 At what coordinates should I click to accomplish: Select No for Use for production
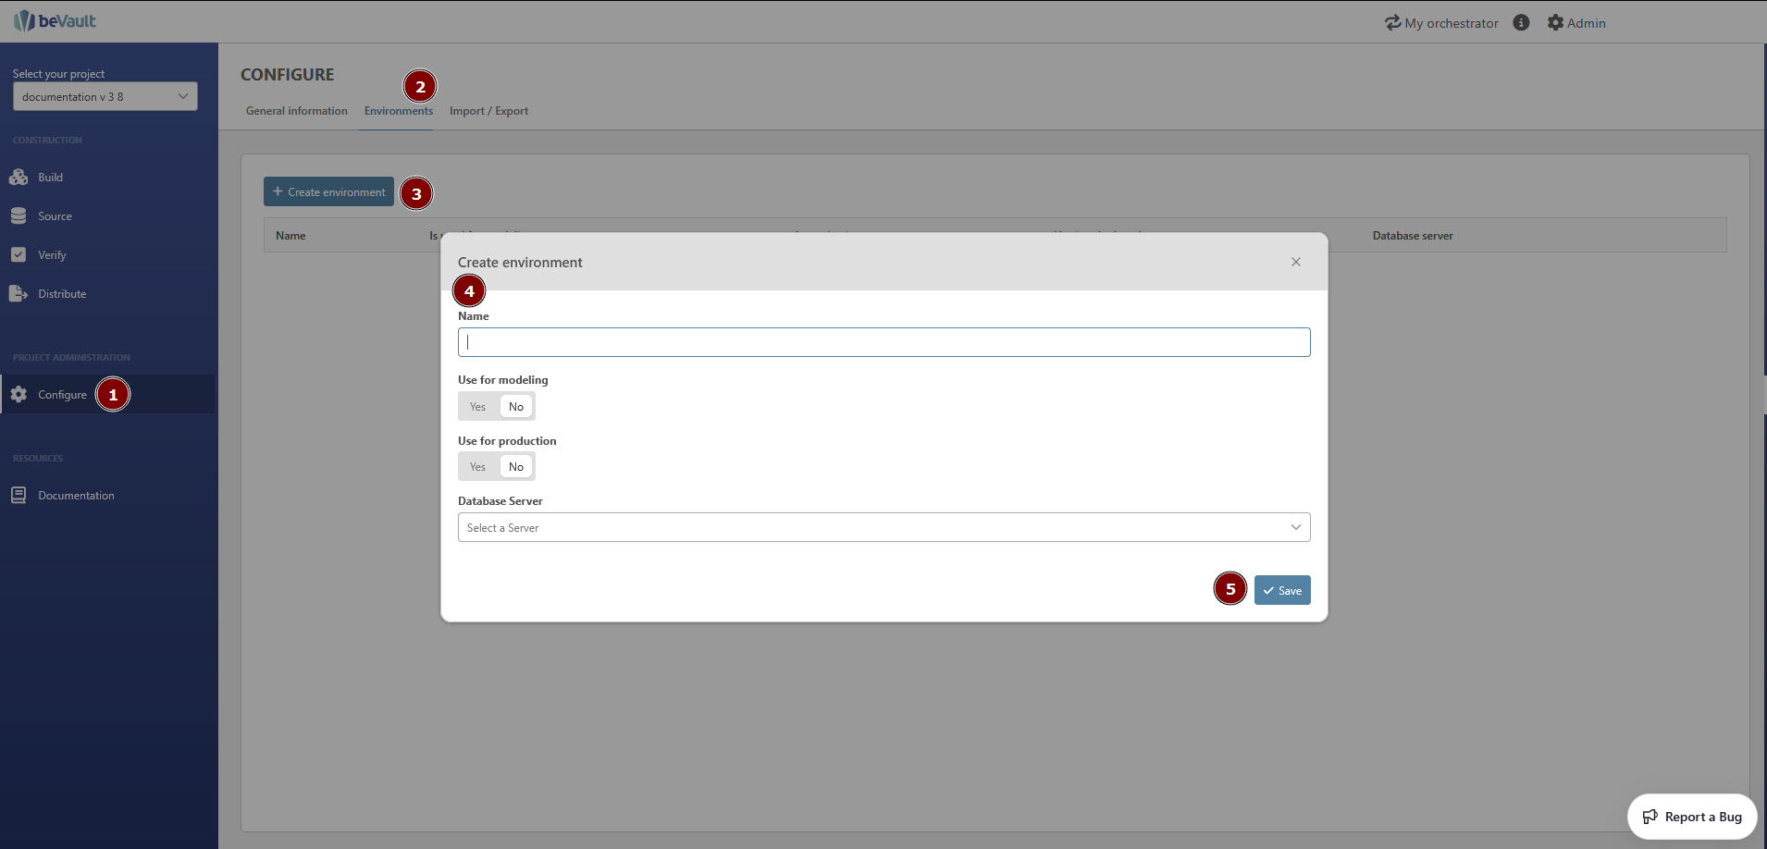click(x=516, y=467)
